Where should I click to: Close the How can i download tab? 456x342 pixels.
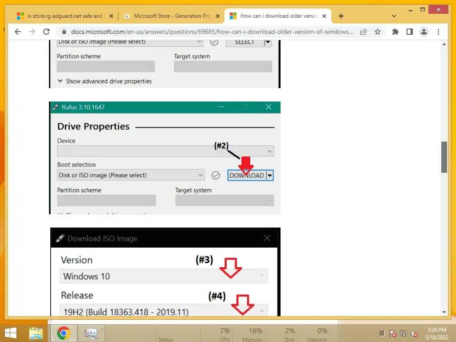[x=324, y=16]
